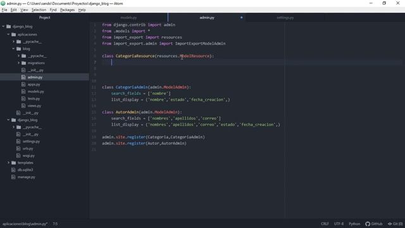Open urls.py in the project tree

coord(28,149)
